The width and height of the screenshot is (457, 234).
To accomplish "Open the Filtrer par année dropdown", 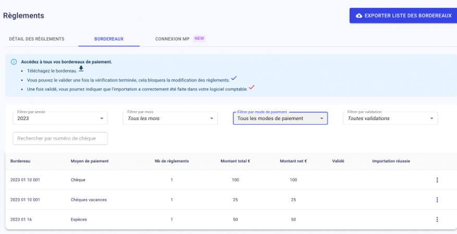I will tap(60, 119).
